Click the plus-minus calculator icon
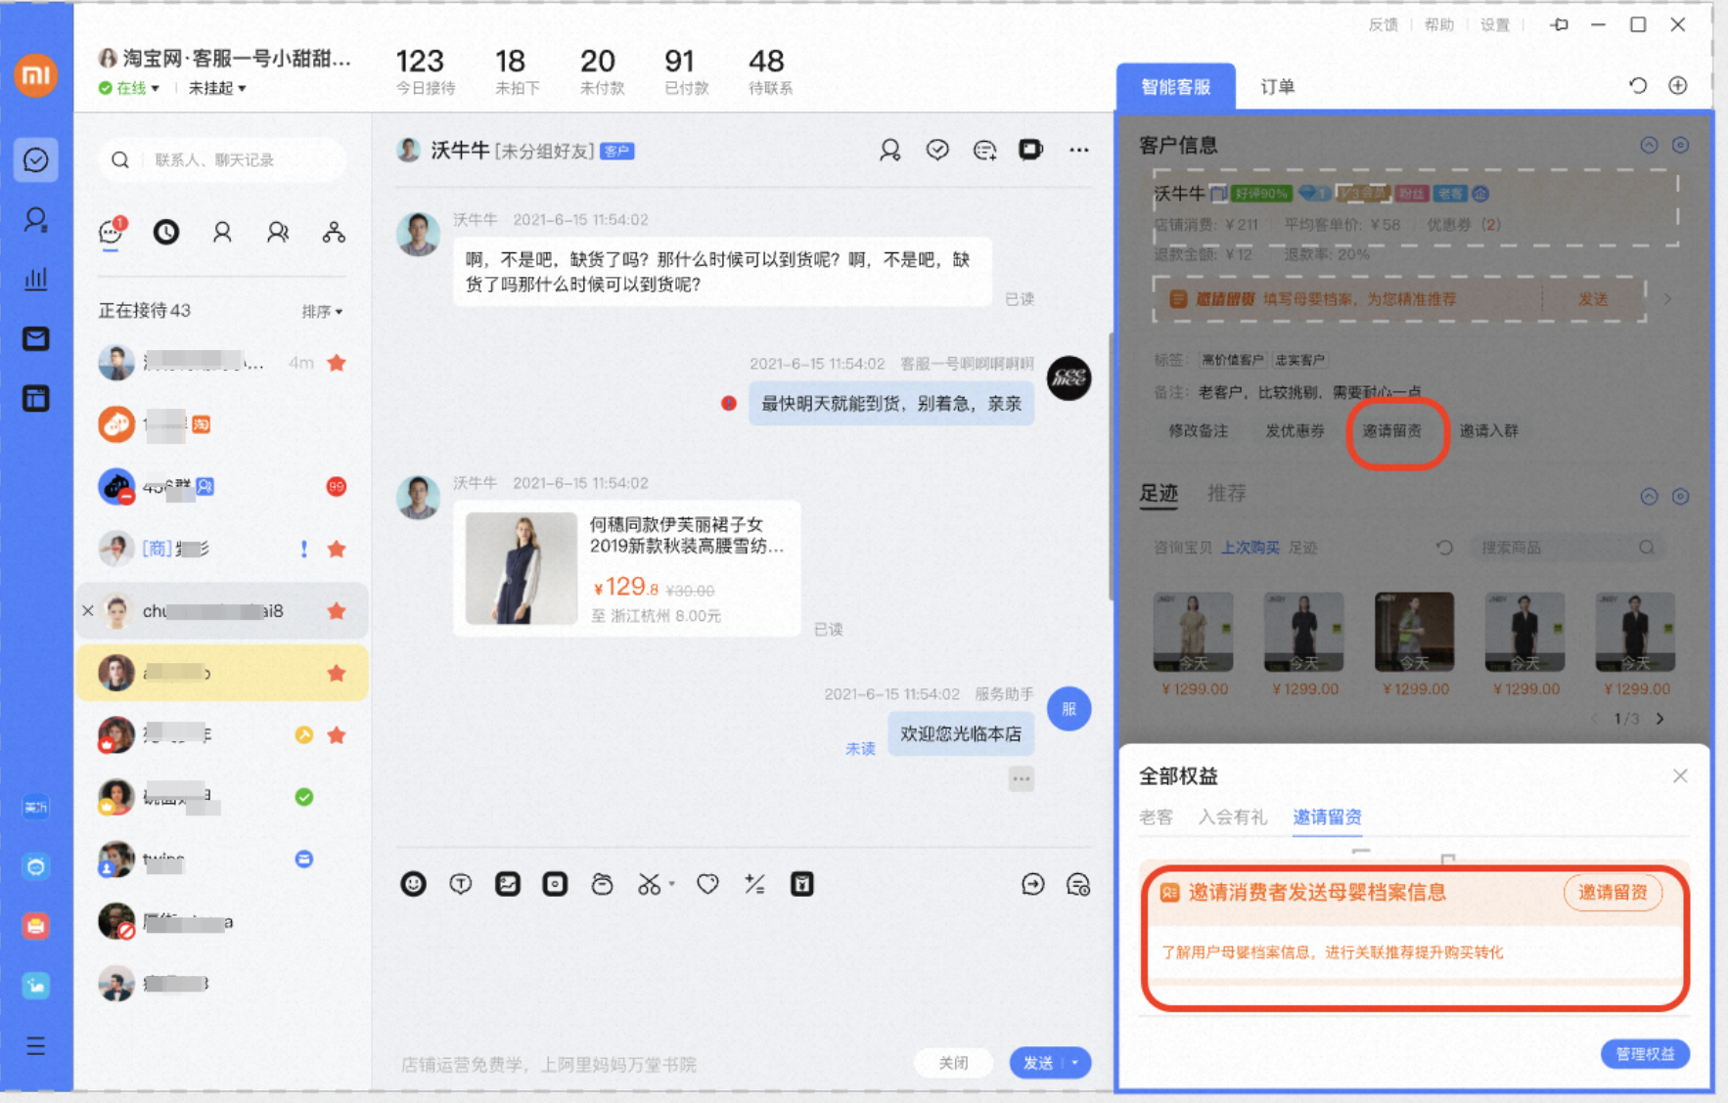Viewport: 1728px width, 1103px height. coord(754,884)
